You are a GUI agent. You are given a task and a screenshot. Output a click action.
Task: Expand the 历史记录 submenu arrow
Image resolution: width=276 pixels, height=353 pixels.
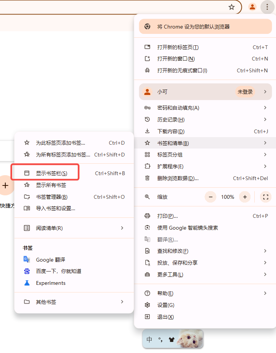pyautogui.click(x=265, y=119)
